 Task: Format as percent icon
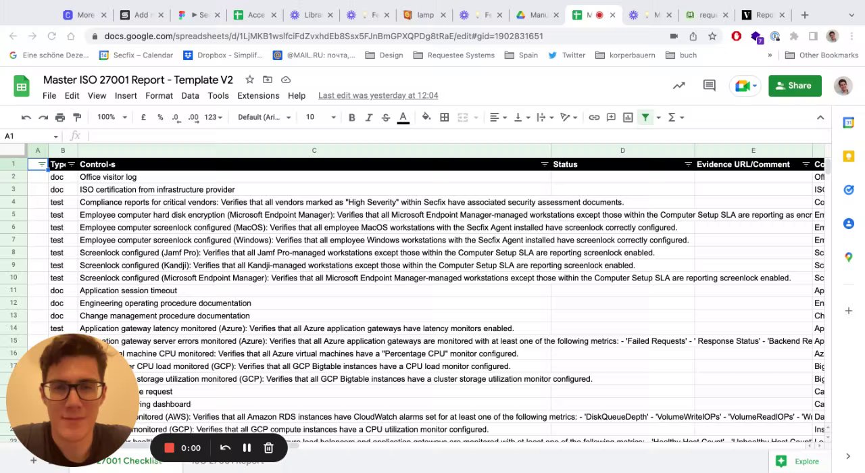(160, 118)
